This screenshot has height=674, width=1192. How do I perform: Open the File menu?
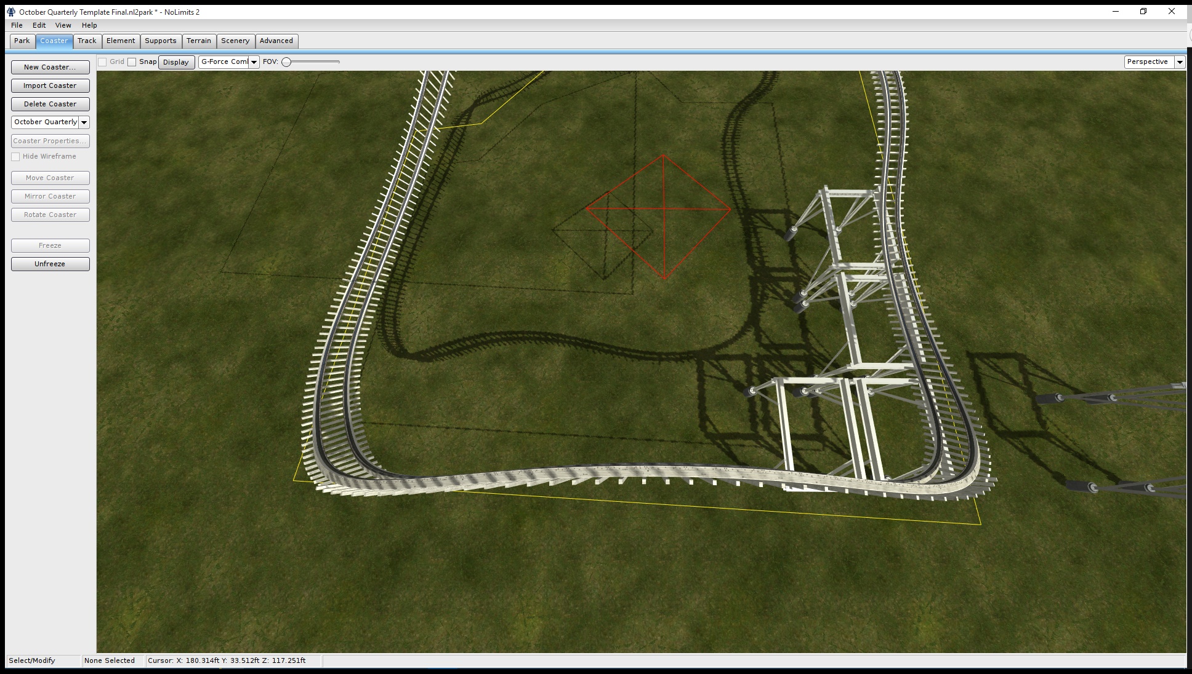pyautogui.click(x=17, y=25)
